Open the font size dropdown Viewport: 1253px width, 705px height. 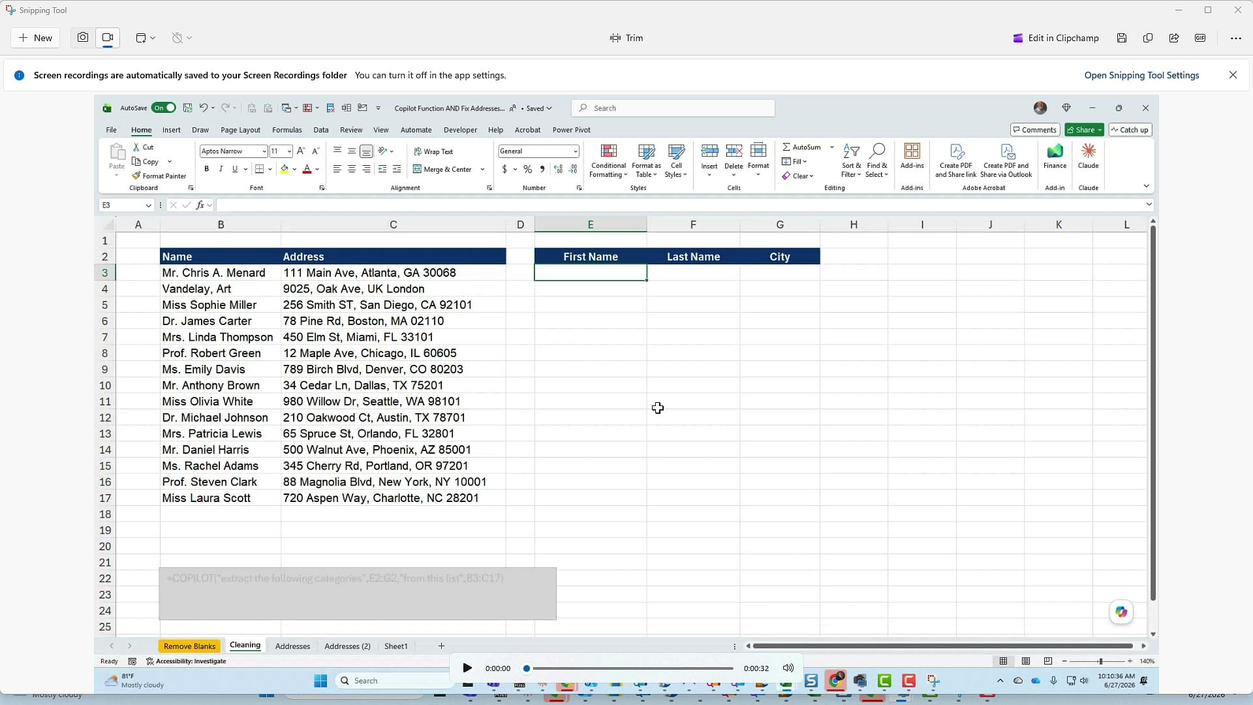(x=289, y=151)
